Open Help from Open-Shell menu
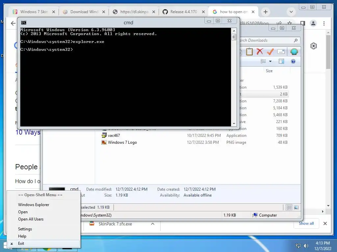 [x=22, y=236]
